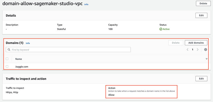Focus the Find by keyword field
This screenshot has height=102, width=213.
coord(68,50)
